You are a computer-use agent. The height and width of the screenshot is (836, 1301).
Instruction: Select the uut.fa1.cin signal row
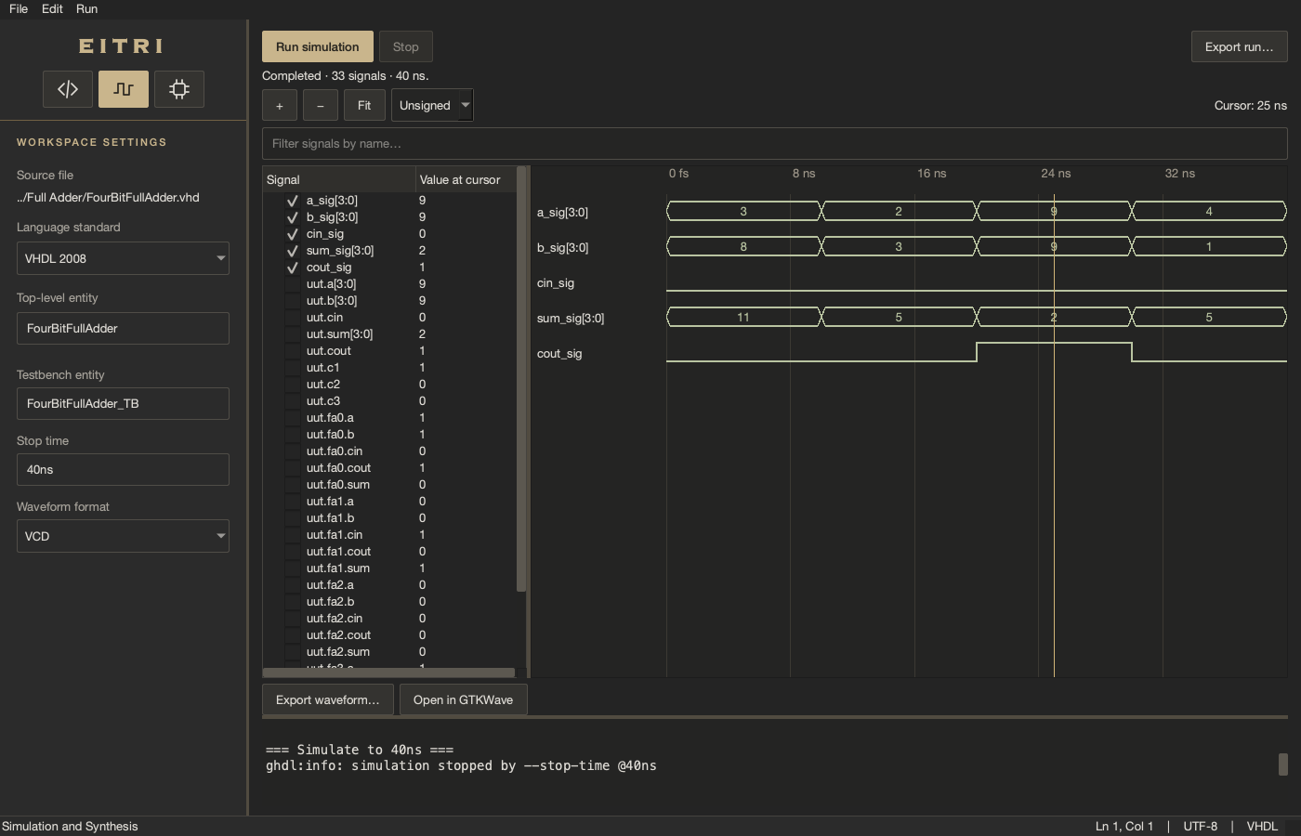click(388, 535)
